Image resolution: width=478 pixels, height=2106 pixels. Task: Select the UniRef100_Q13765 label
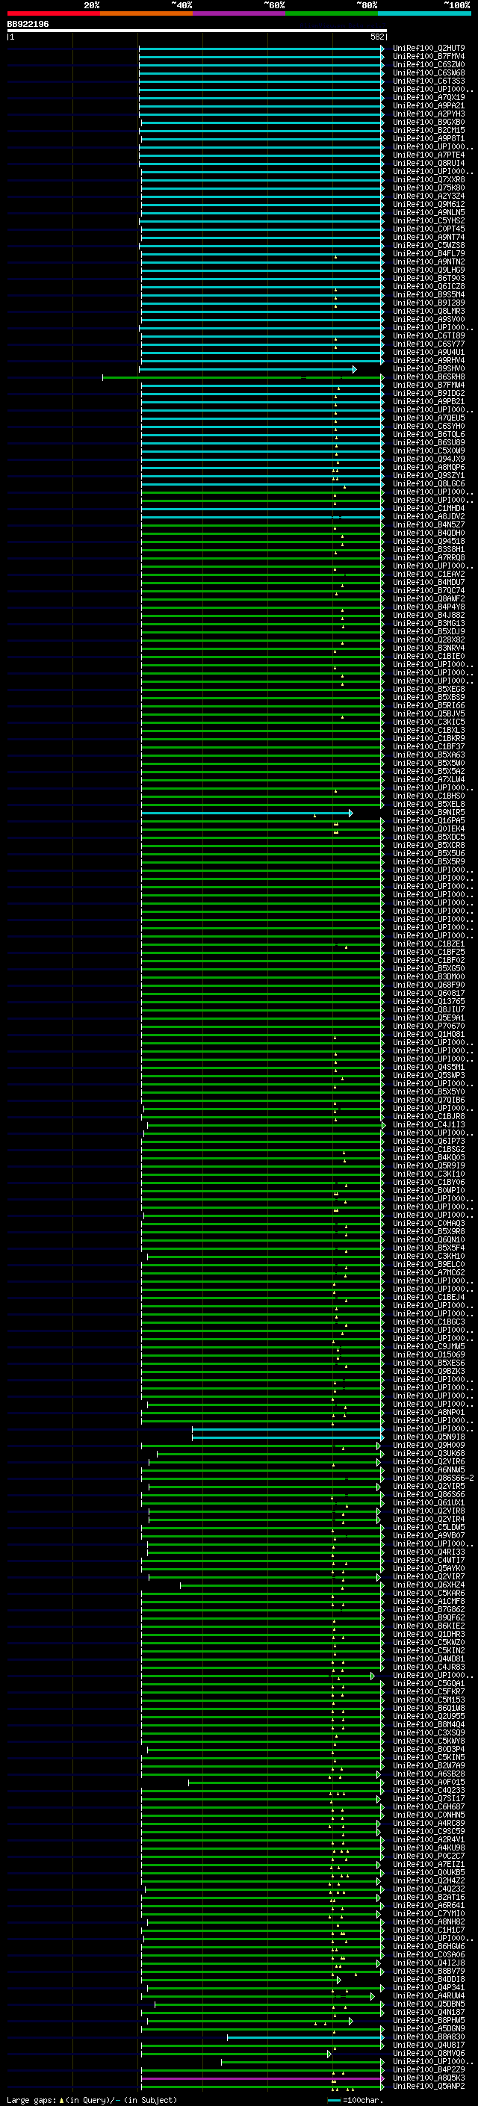(429, 1000)
